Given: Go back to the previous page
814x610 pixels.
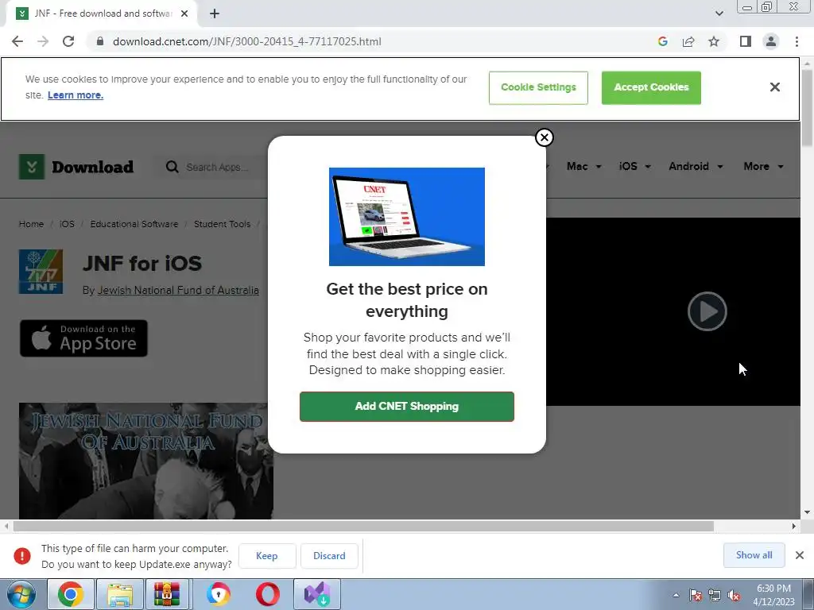Looking at the screenshot, I should (17, 41).
